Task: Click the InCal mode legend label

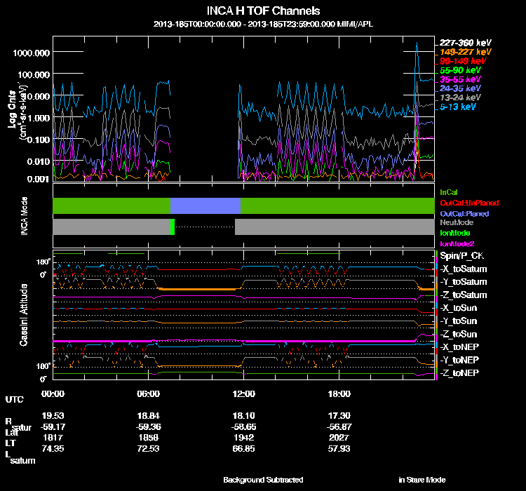Action: pyautogui.click(x=449, y=191)
